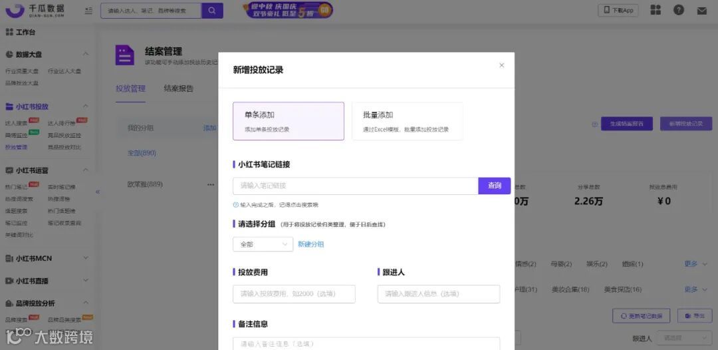This screenshot has height=350, width=718.
Task: Focus the top search input box
Action: (151, 11)
